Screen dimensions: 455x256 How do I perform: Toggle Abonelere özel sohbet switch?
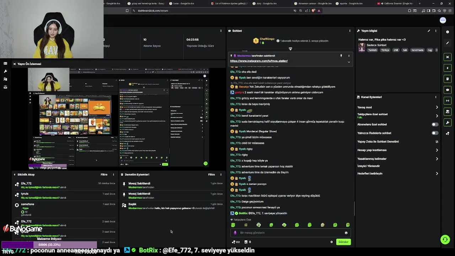[x=434, y=124]
